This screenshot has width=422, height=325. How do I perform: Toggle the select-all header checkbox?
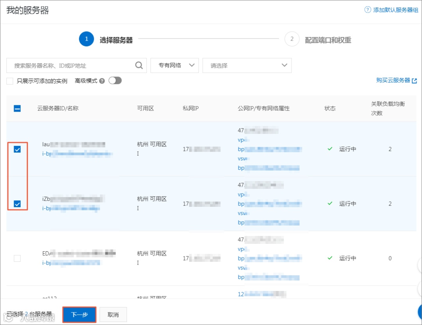pos(17,108)
